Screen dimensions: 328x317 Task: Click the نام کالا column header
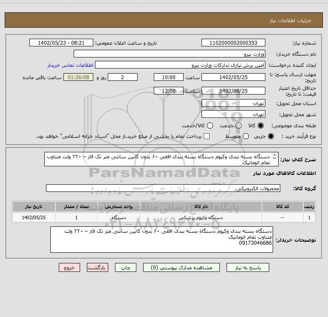[x=201, y=206]
